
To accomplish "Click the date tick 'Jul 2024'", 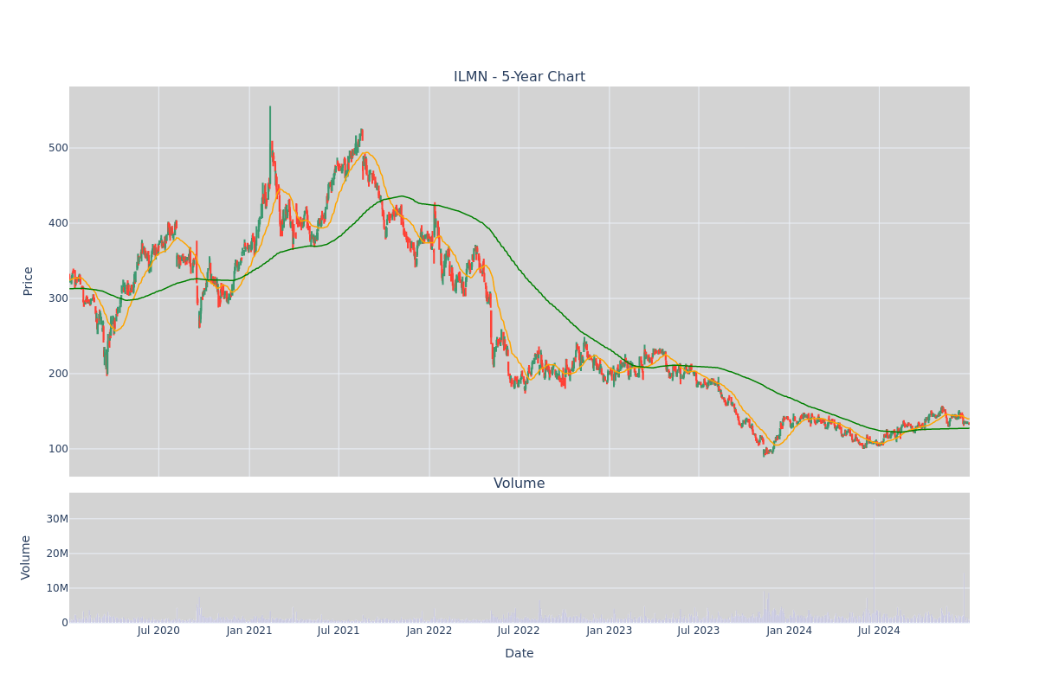I will tap(879, 631).
